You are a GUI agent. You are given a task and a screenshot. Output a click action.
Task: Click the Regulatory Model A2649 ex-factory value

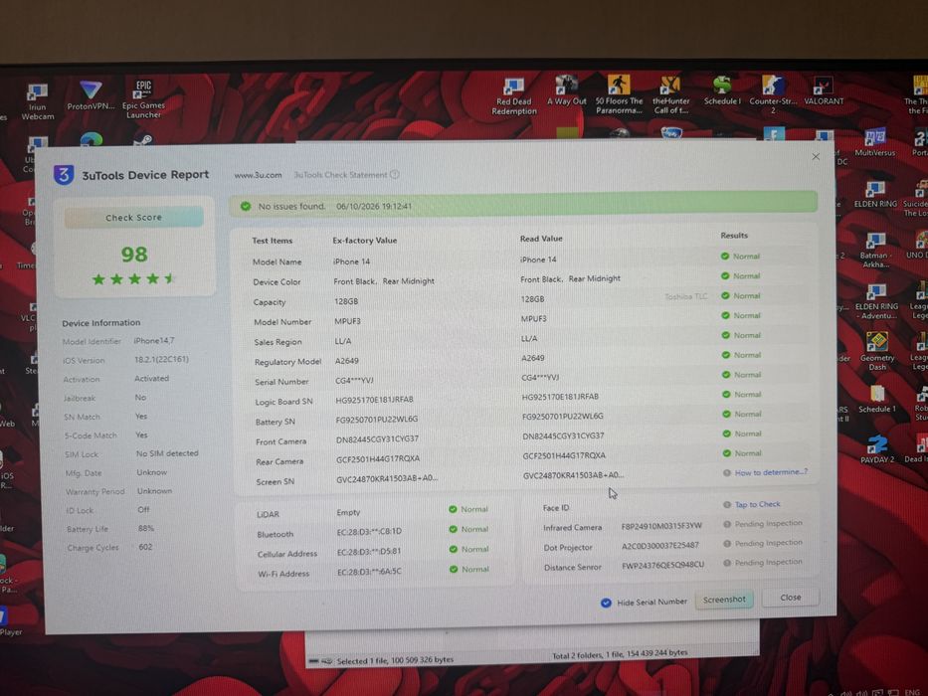[x=347, y=361]
